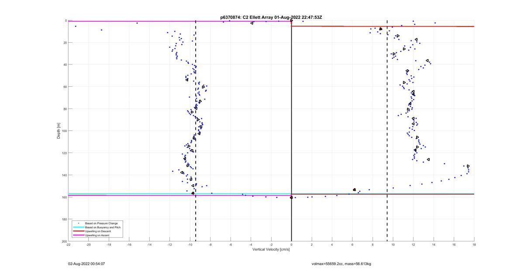The width and height of the screenshot is (524, 271).
Task: Click the x-axis tick label '-8'
Action: 210,245
